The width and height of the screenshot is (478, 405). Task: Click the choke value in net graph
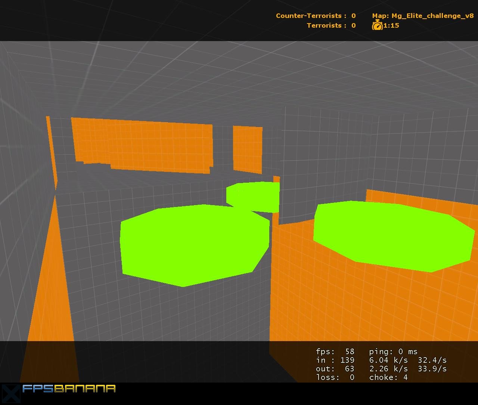388,377
